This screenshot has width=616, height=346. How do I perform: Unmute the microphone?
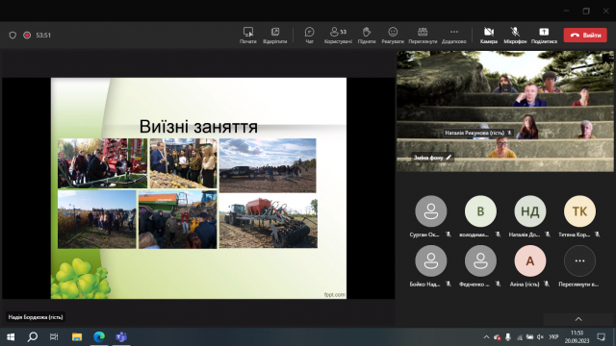(515, 35)
